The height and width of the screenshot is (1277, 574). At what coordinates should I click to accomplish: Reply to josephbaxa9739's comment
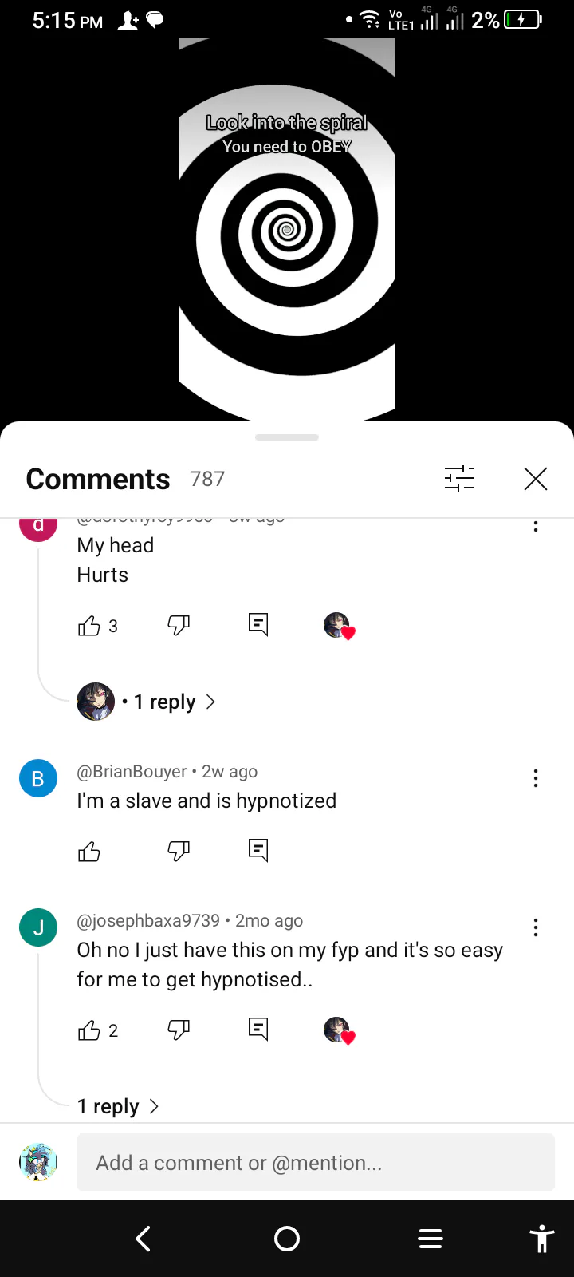[x=258, y=1029]
